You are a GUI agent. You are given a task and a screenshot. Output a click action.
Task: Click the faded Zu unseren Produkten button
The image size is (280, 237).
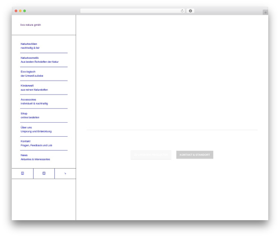(151, 155)
